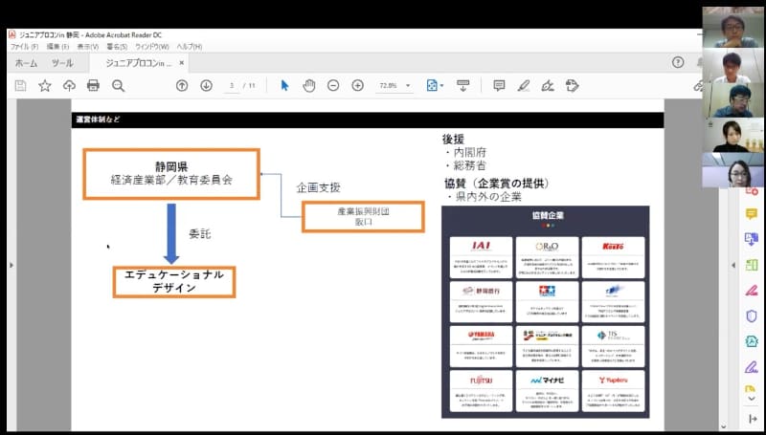766x435 pixels.
Task: Open the find text magnifier tool
Action: point(118,86)
